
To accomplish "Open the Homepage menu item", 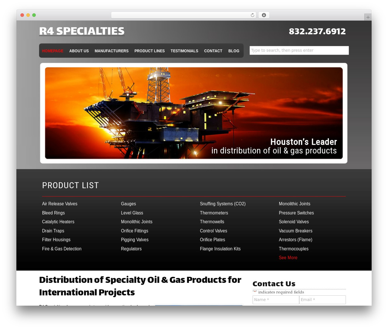I will (x=53, y=51).
